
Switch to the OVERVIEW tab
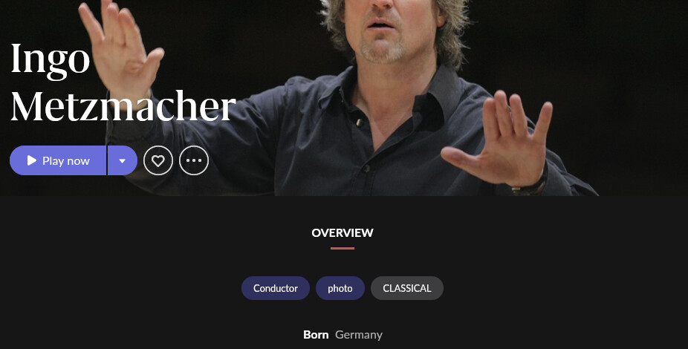tap(343, 233)
